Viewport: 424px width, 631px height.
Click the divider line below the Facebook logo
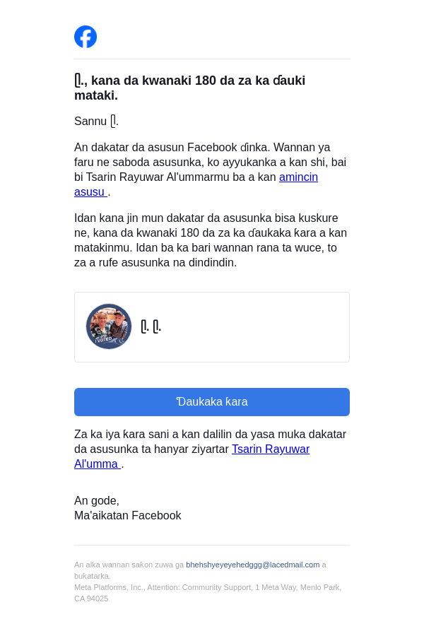[211, 59]
